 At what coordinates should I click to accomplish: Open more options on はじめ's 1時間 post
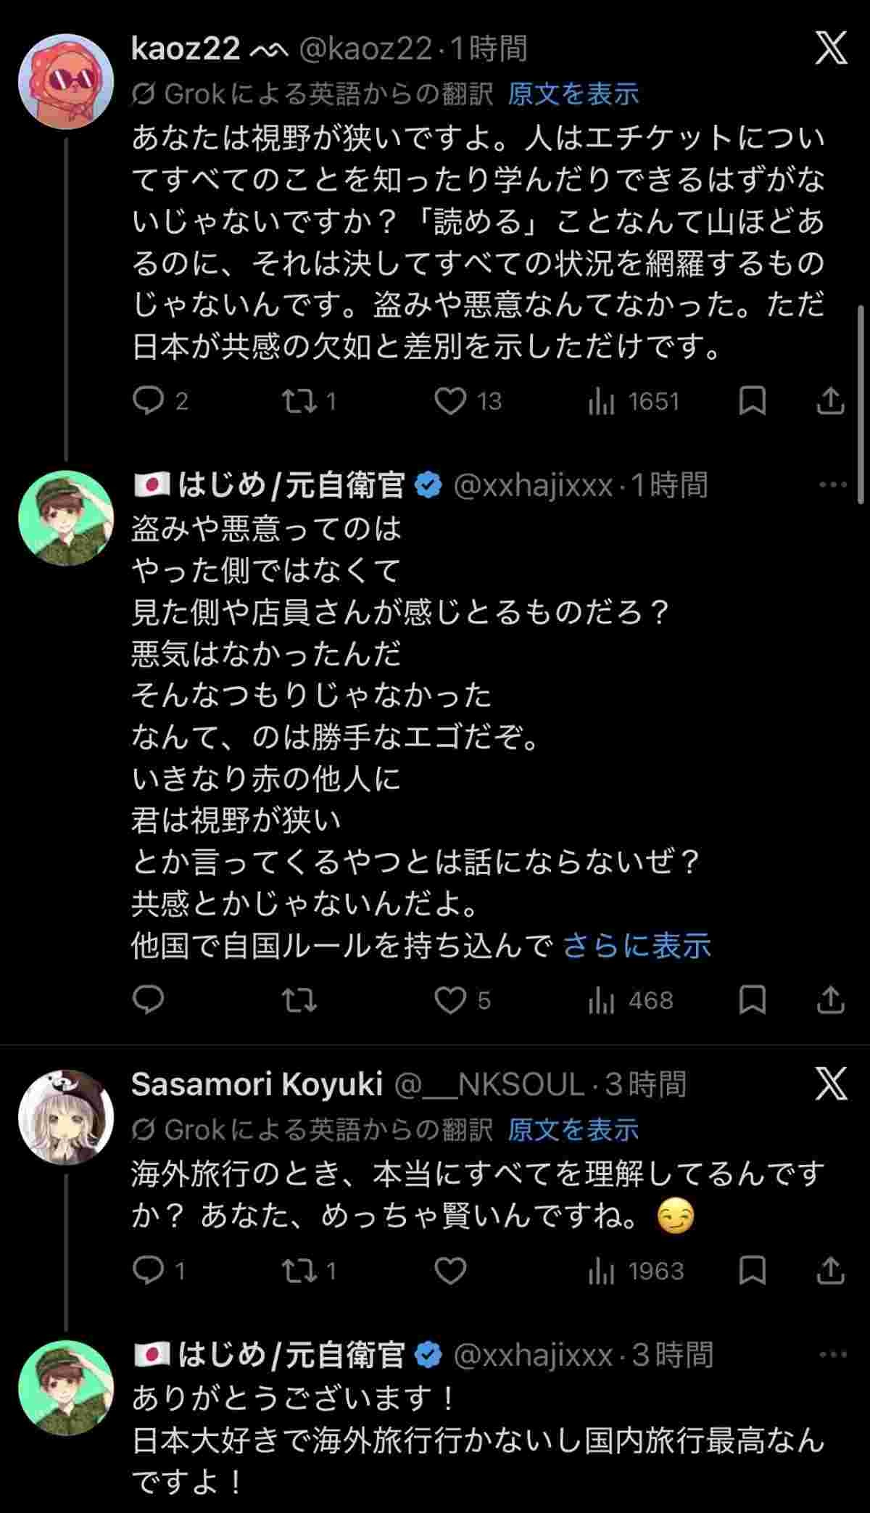pyautogui.click(x=832, y=485)
